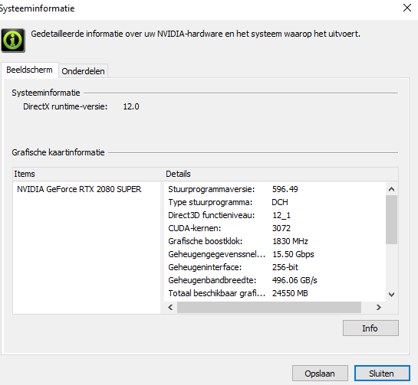The height and width of the screenshot is (385, 418).
Task: Click the details scroll down arrow
Action: (x=391, y=294)
